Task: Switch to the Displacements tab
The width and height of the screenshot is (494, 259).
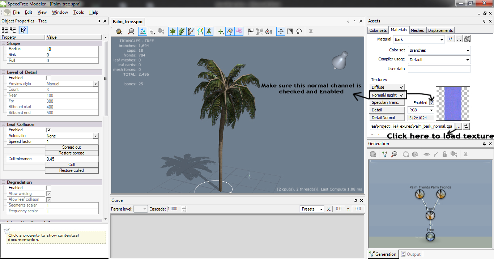Action: point(440,30)
